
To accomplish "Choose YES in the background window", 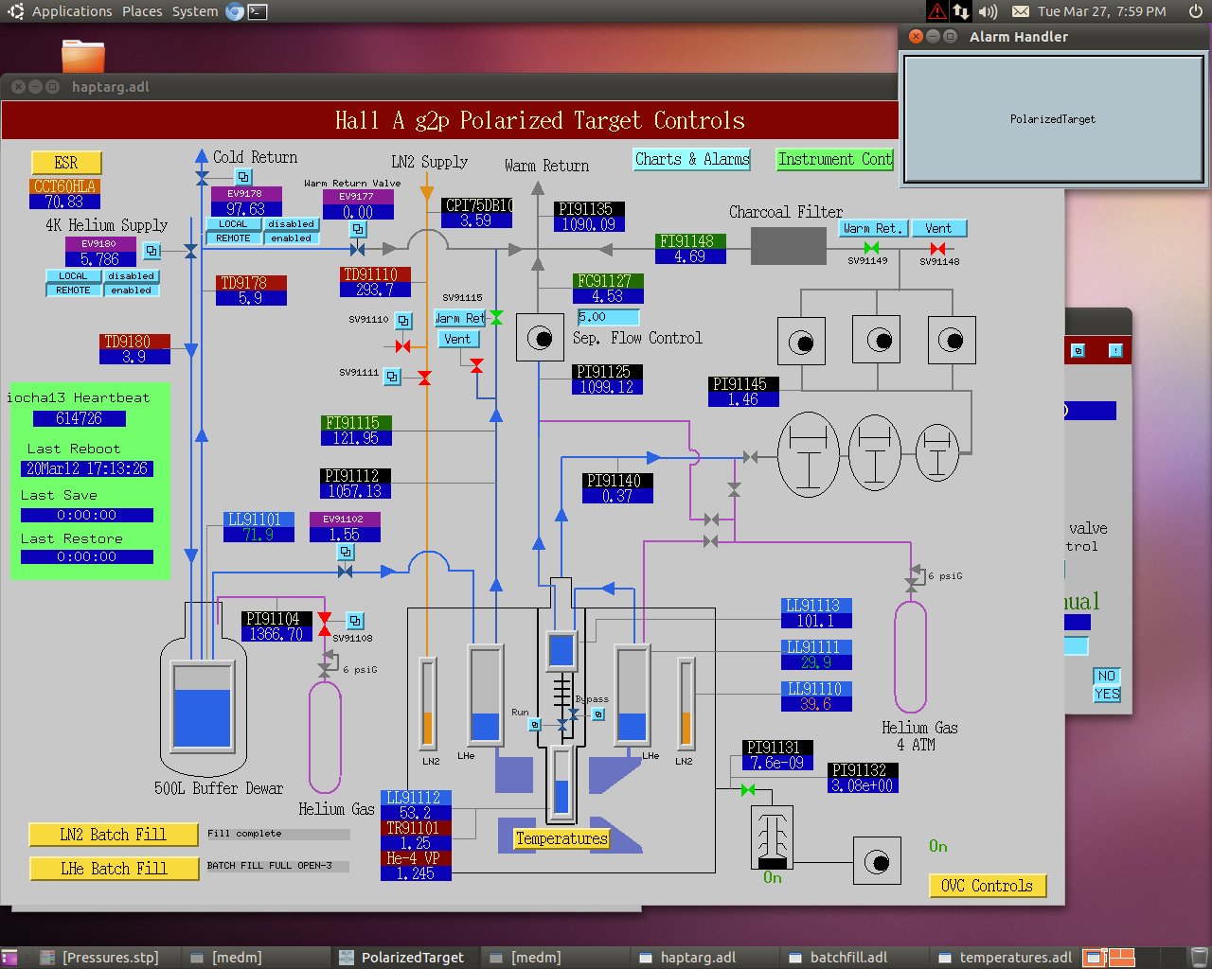I will coord(1106,694).
